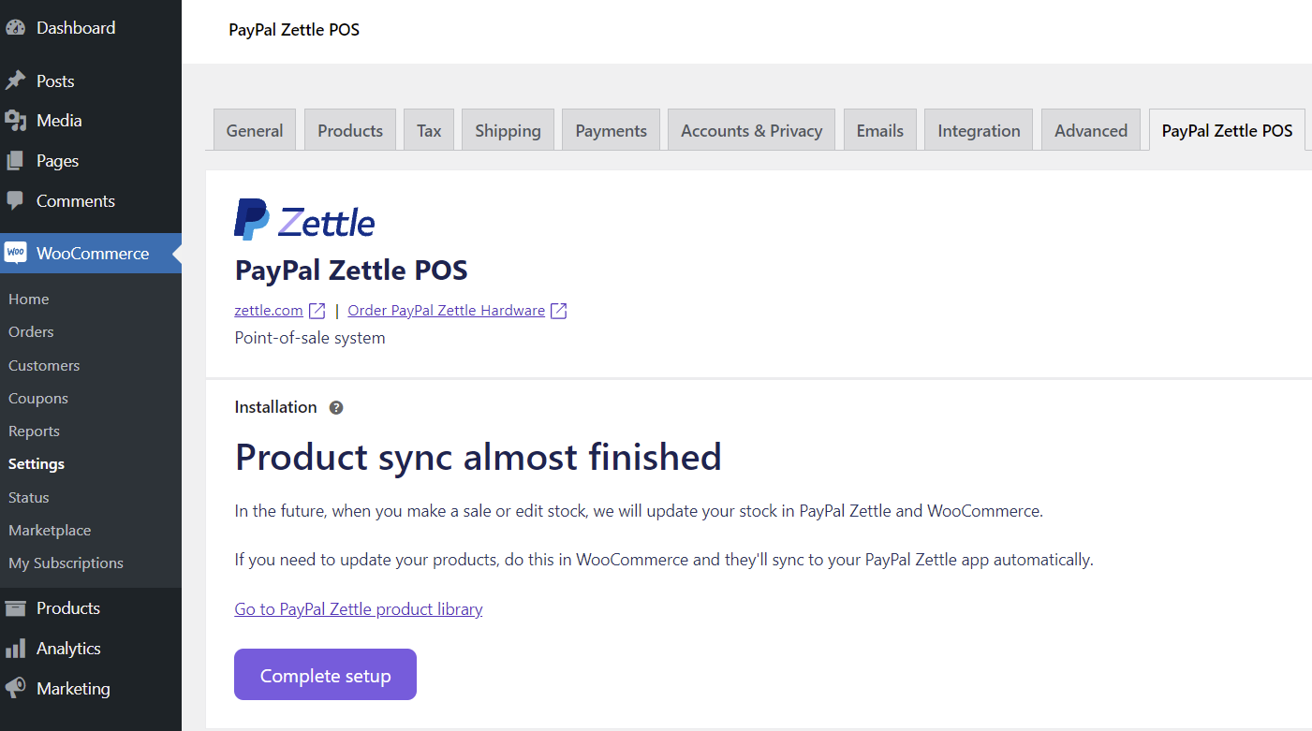Click external link icon beside zettle.com
Screen dimensions: 1312x731
click(317, 311)
